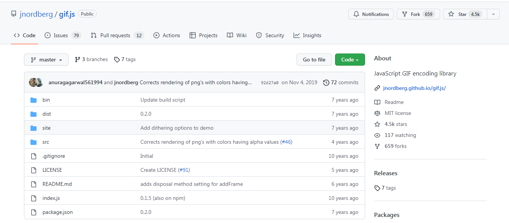
Task: Click the bell icon in Notifications button
Action: pos(356,14)
